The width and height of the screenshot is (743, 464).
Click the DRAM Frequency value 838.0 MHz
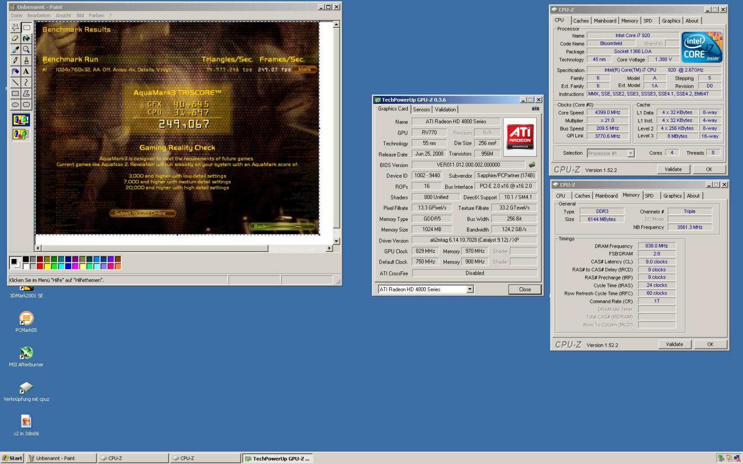657,246
